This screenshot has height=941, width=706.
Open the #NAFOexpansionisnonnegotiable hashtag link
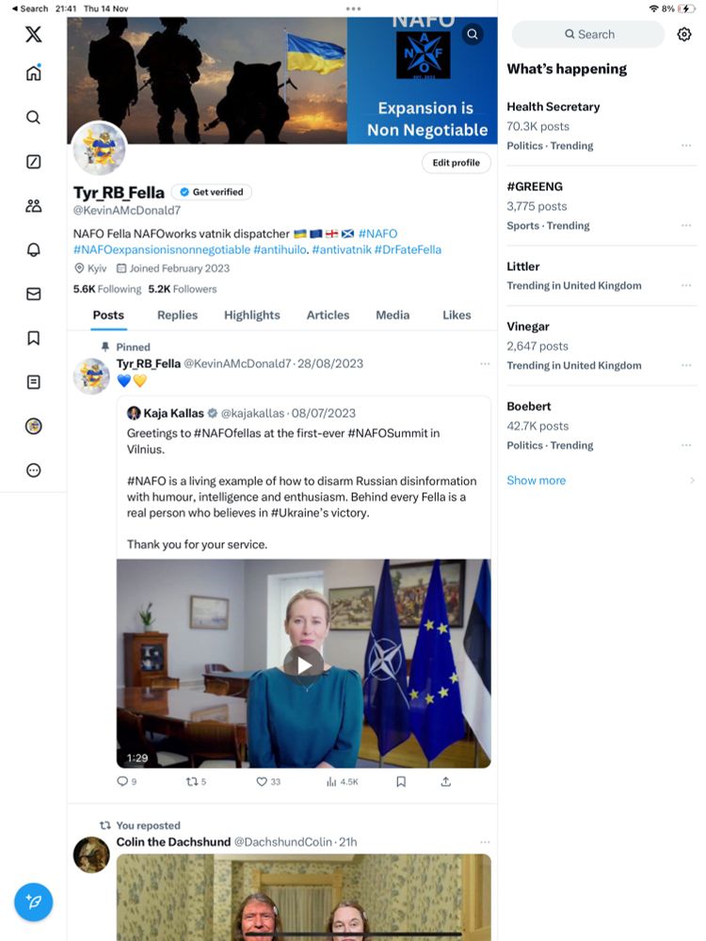click(x=162, y=249)
